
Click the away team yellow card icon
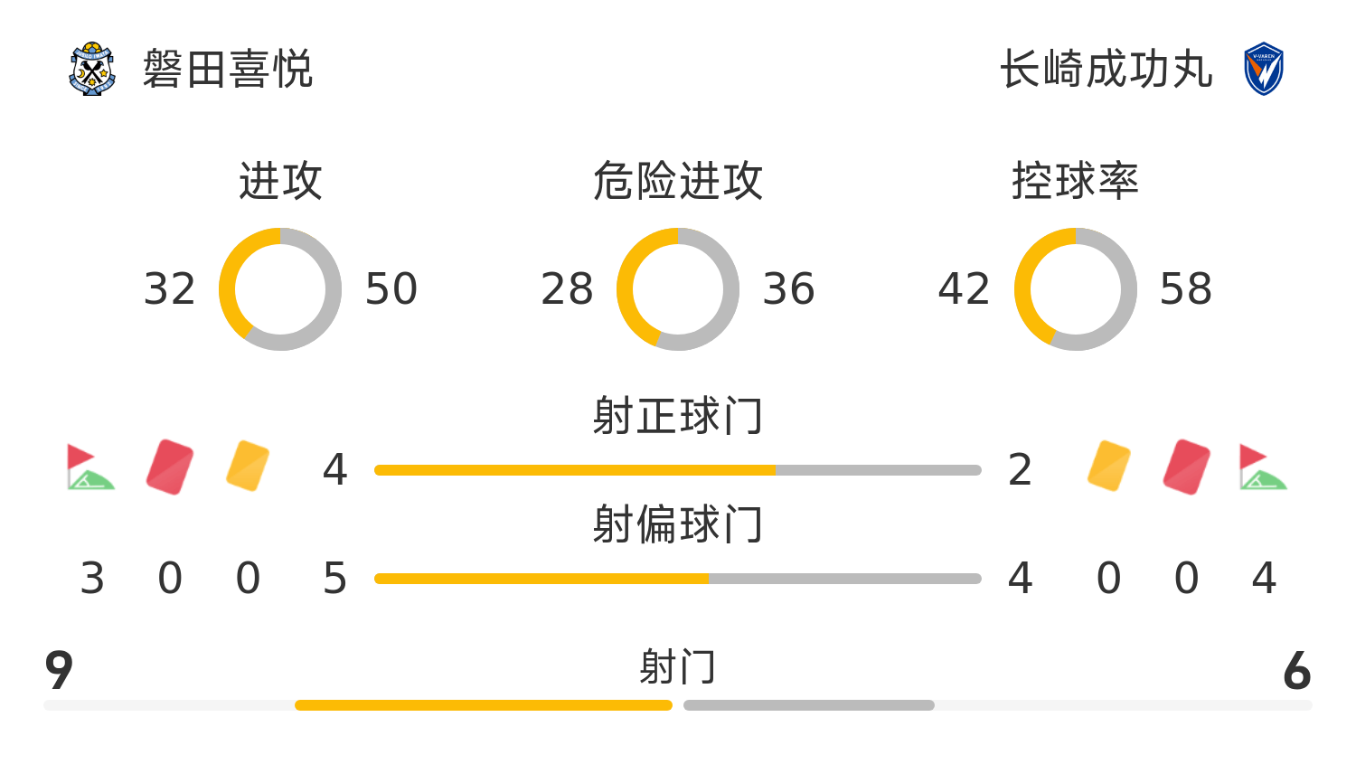click(x=1109, y=467)
